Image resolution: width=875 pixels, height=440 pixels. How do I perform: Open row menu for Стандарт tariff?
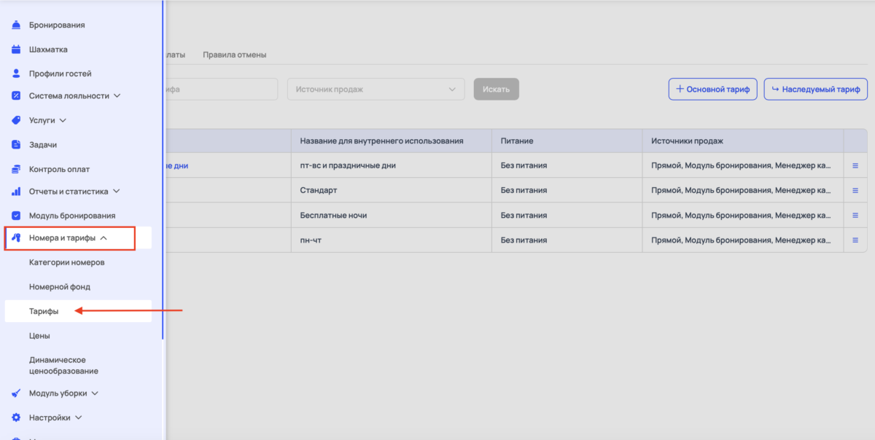(x=855, y=190)
